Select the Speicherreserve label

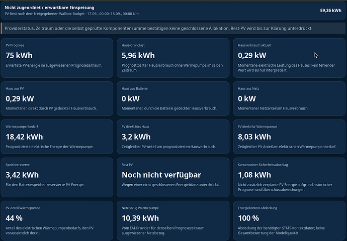click(x=18, y=165)
